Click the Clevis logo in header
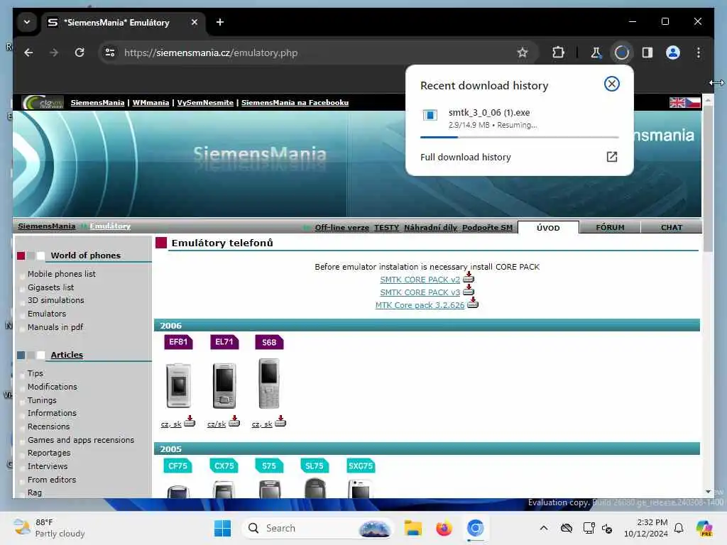 [43, 102]
